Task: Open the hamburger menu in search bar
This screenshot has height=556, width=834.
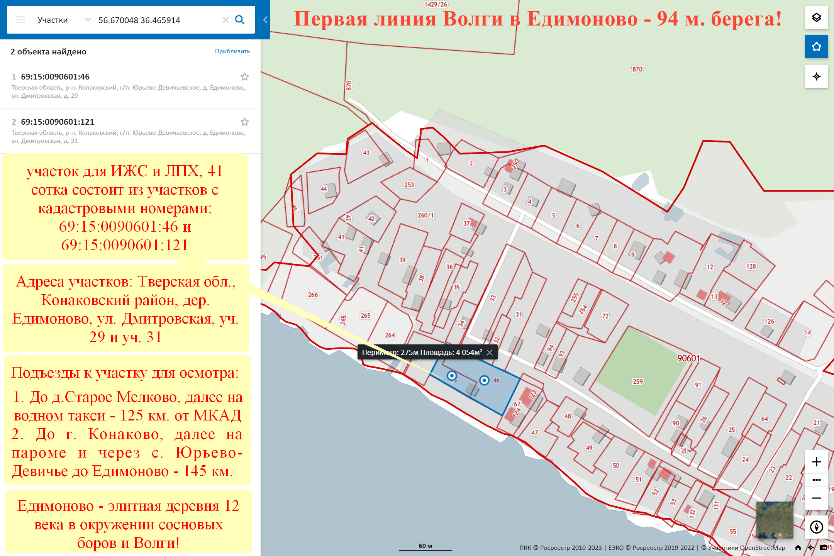Action: (x=21, y=20)
